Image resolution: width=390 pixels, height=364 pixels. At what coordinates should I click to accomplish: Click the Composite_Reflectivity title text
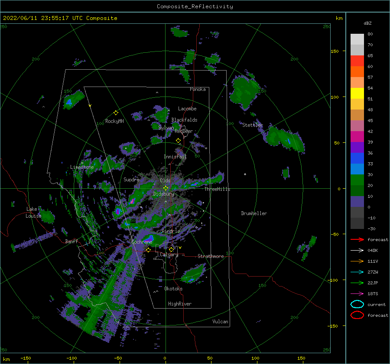tap(195, 6)
